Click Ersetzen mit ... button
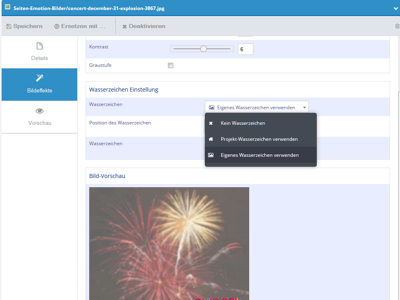Image resolution: width=400 pixels, height=300 pixels. point(80,26)
